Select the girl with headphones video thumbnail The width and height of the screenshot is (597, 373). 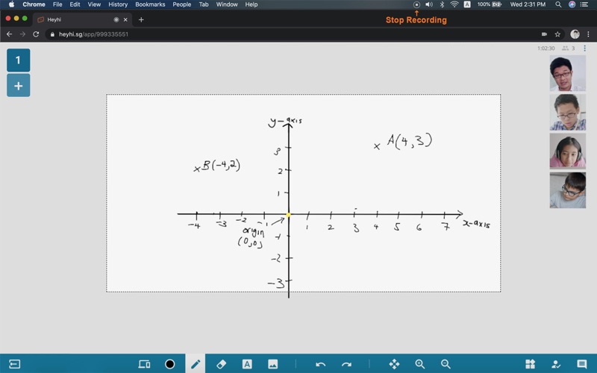pyautogui.click(x=568, y=151)
